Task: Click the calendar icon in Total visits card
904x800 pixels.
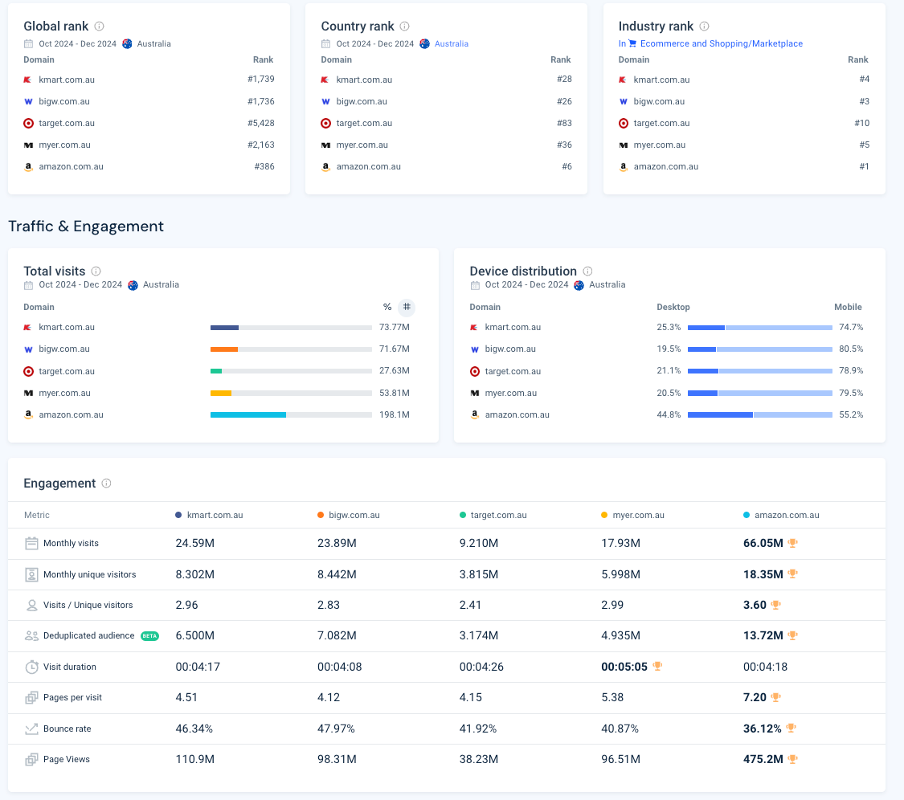Action: point(28,284)
